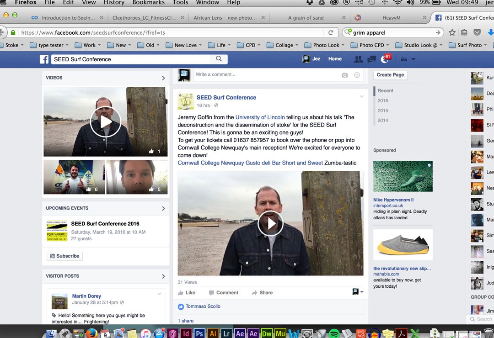Open emoji sticker picker in comment box

[357, 75]
